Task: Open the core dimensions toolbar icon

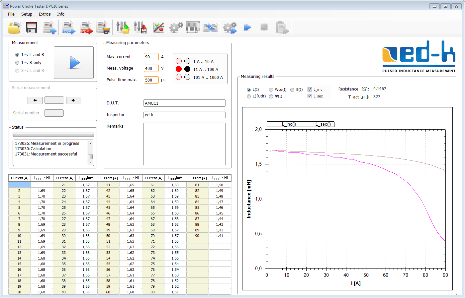Action: (x=193, y=28)
